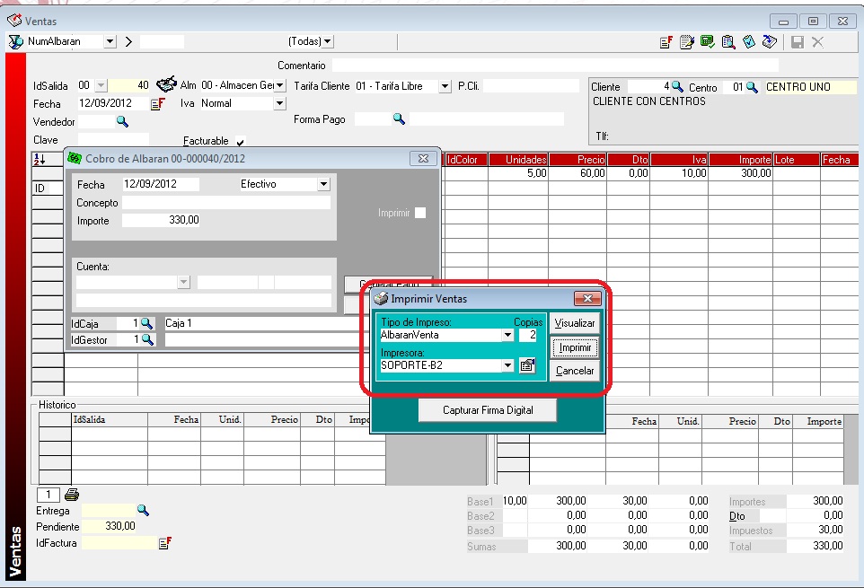Open the IdGestor search magnifier
The width and height of the screenshot is (864, 588).
[x=147, y=339]
